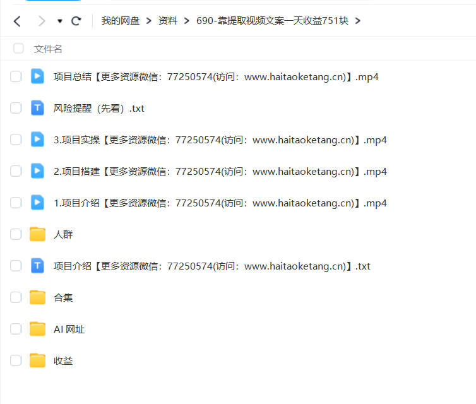Sort by the 文件名 column header
This screenshot has width=476, height=404.
(x=48, y=49)
